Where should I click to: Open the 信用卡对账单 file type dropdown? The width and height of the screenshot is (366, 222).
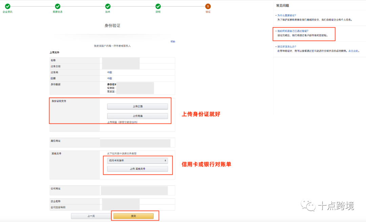tap(138, 160)
